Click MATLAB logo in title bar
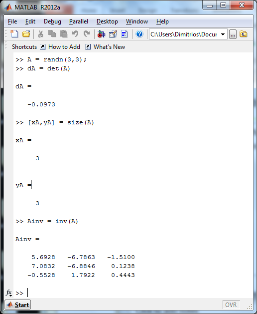The image size is (257, 314). coord(8,7)
